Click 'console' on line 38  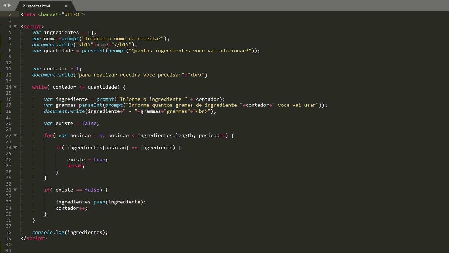[x=42, y=232]
